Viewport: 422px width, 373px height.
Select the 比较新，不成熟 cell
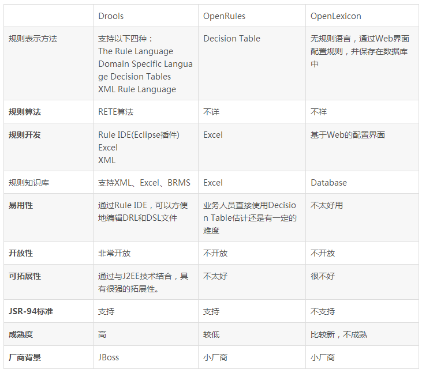tap(339, 334)
